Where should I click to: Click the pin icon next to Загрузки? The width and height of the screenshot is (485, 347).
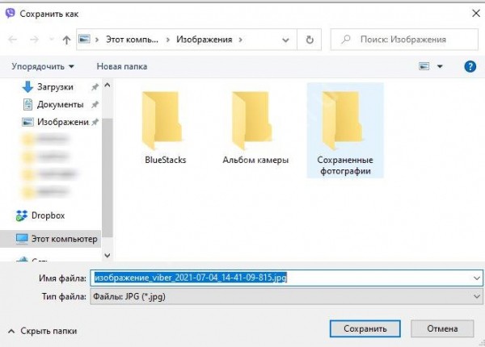pos(95,87)
